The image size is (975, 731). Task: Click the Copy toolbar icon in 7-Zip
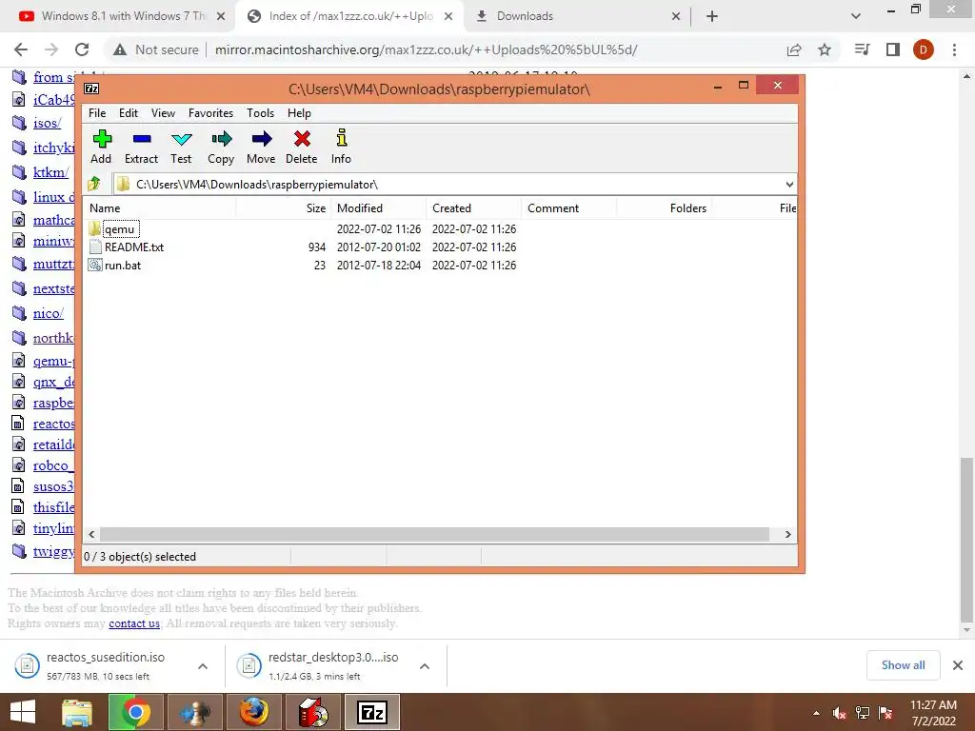click(x=221, y=147)
